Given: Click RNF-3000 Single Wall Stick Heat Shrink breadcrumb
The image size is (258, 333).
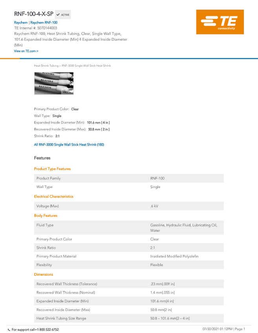Looking at the screenshot, I should pos(86,66).
